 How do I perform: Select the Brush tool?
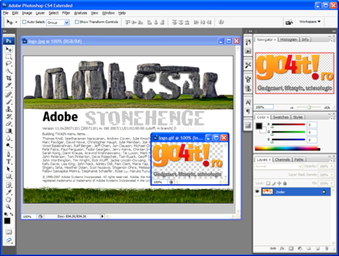coord(9,102)
